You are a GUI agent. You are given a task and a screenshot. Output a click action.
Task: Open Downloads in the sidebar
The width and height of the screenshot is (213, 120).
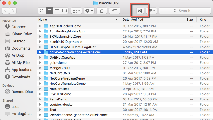[x=21, y=77]
